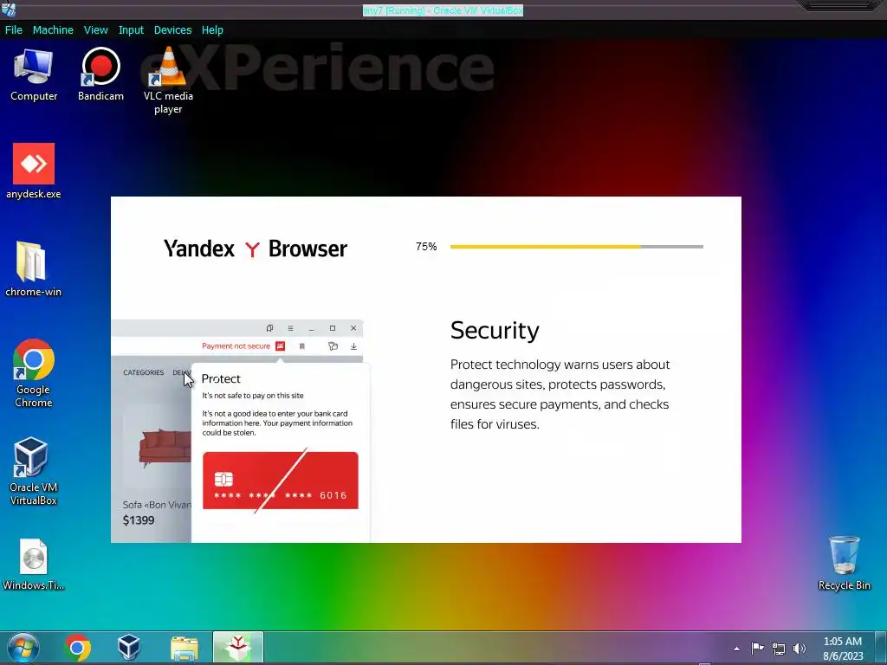887x665 pixels.
Task: Select the Bandicam desktop shortcut
Action: 100,75
